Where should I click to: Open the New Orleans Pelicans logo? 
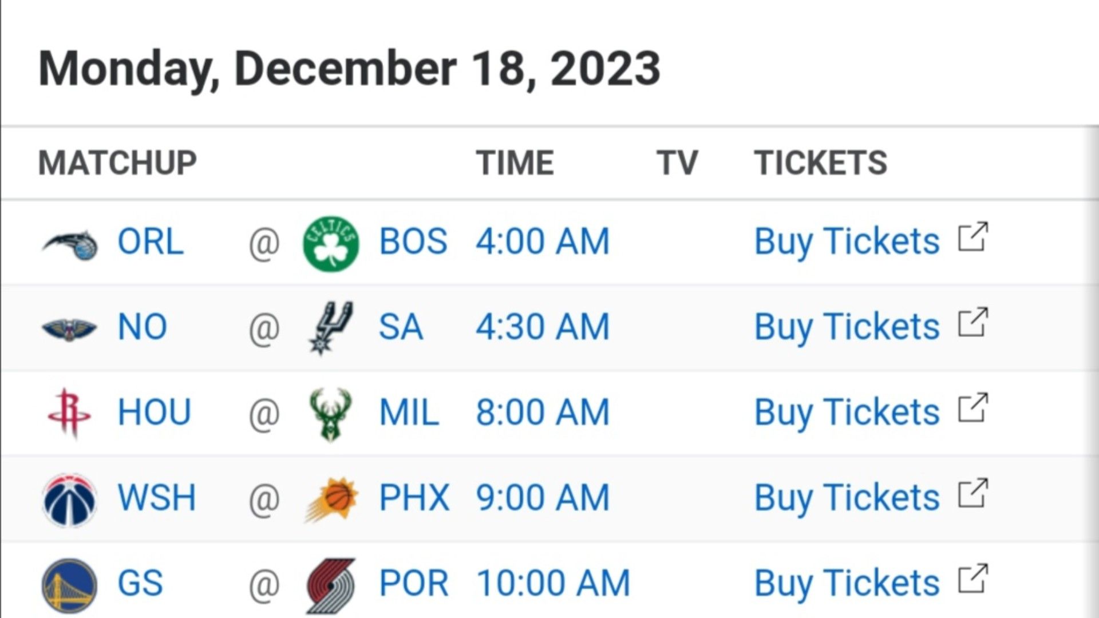pyautogui.click(x=70, y=328)
